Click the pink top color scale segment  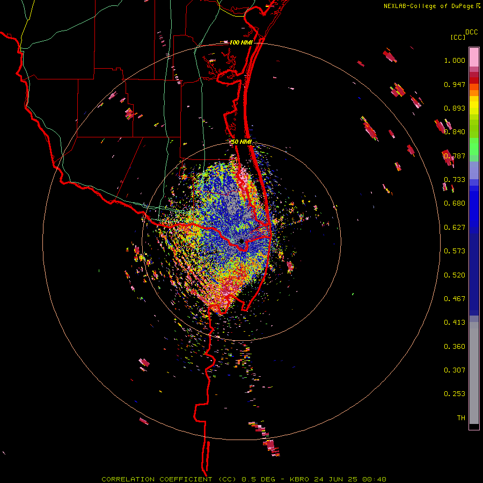point(474,57)
